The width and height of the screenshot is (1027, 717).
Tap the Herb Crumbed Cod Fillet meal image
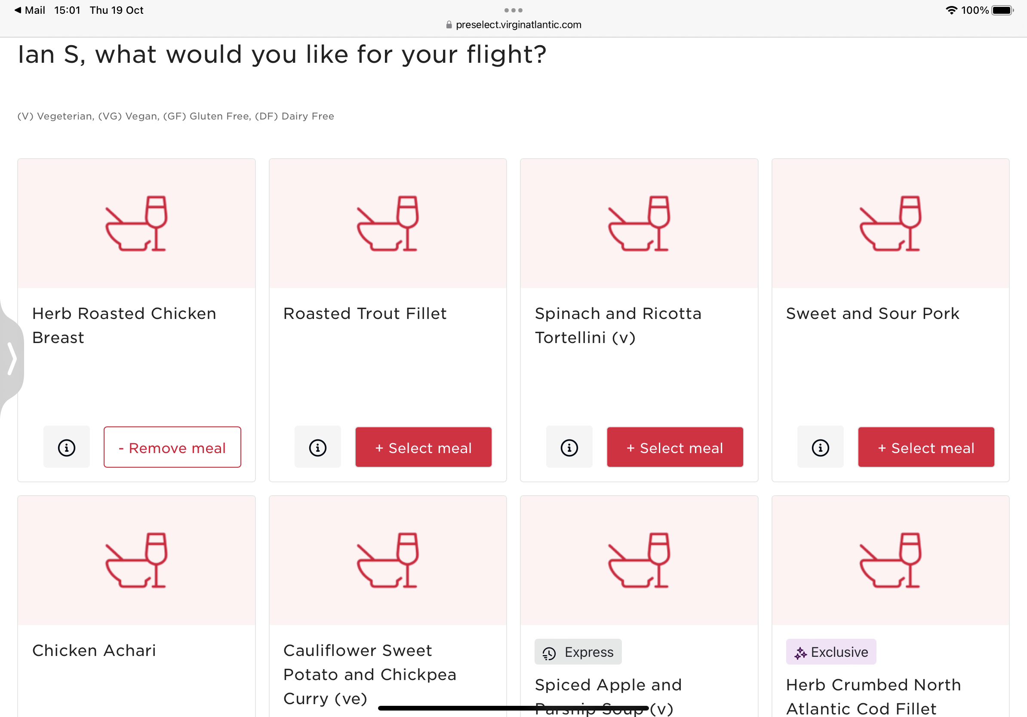point(891,561)
